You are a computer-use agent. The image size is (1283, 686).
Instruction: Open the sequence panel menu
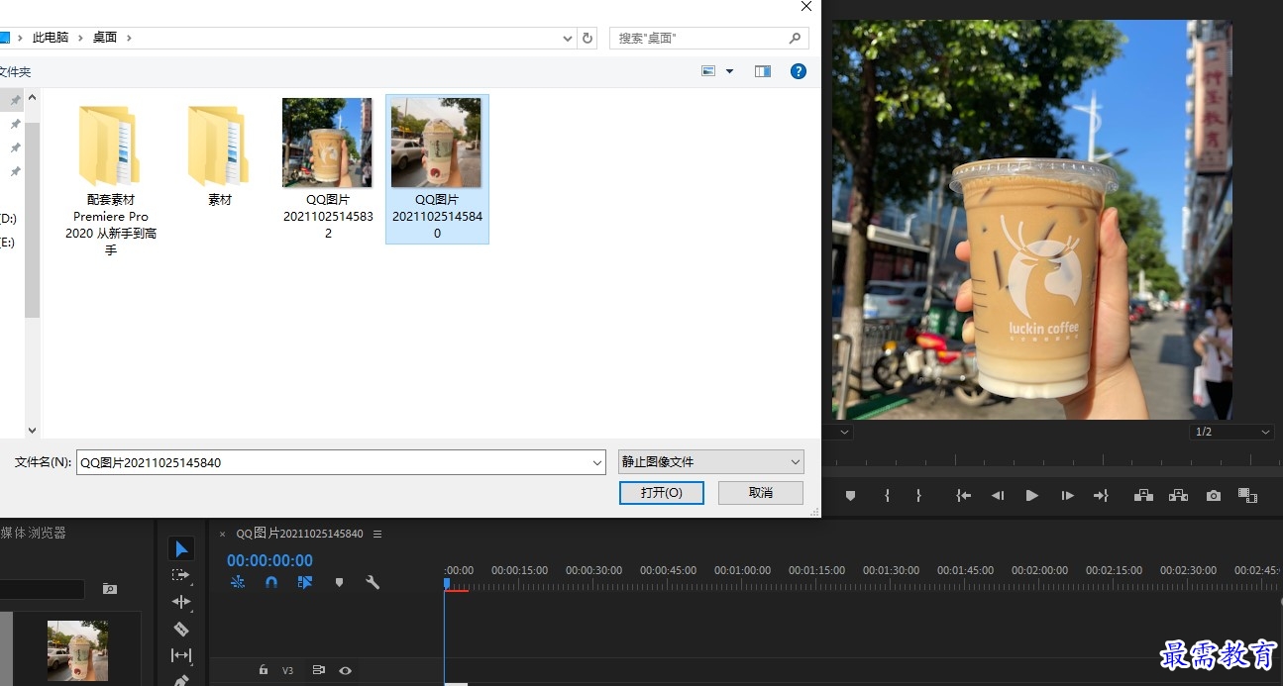(x=376, y=534)
